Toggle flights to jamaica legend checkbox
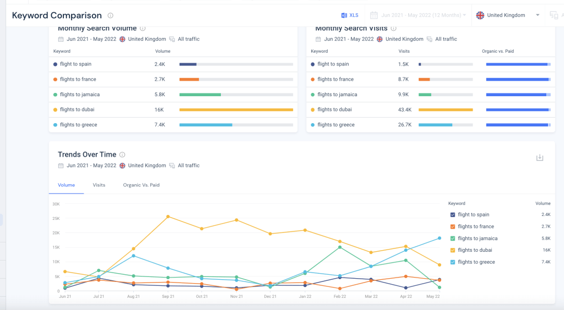 click(x=453, y=238)
